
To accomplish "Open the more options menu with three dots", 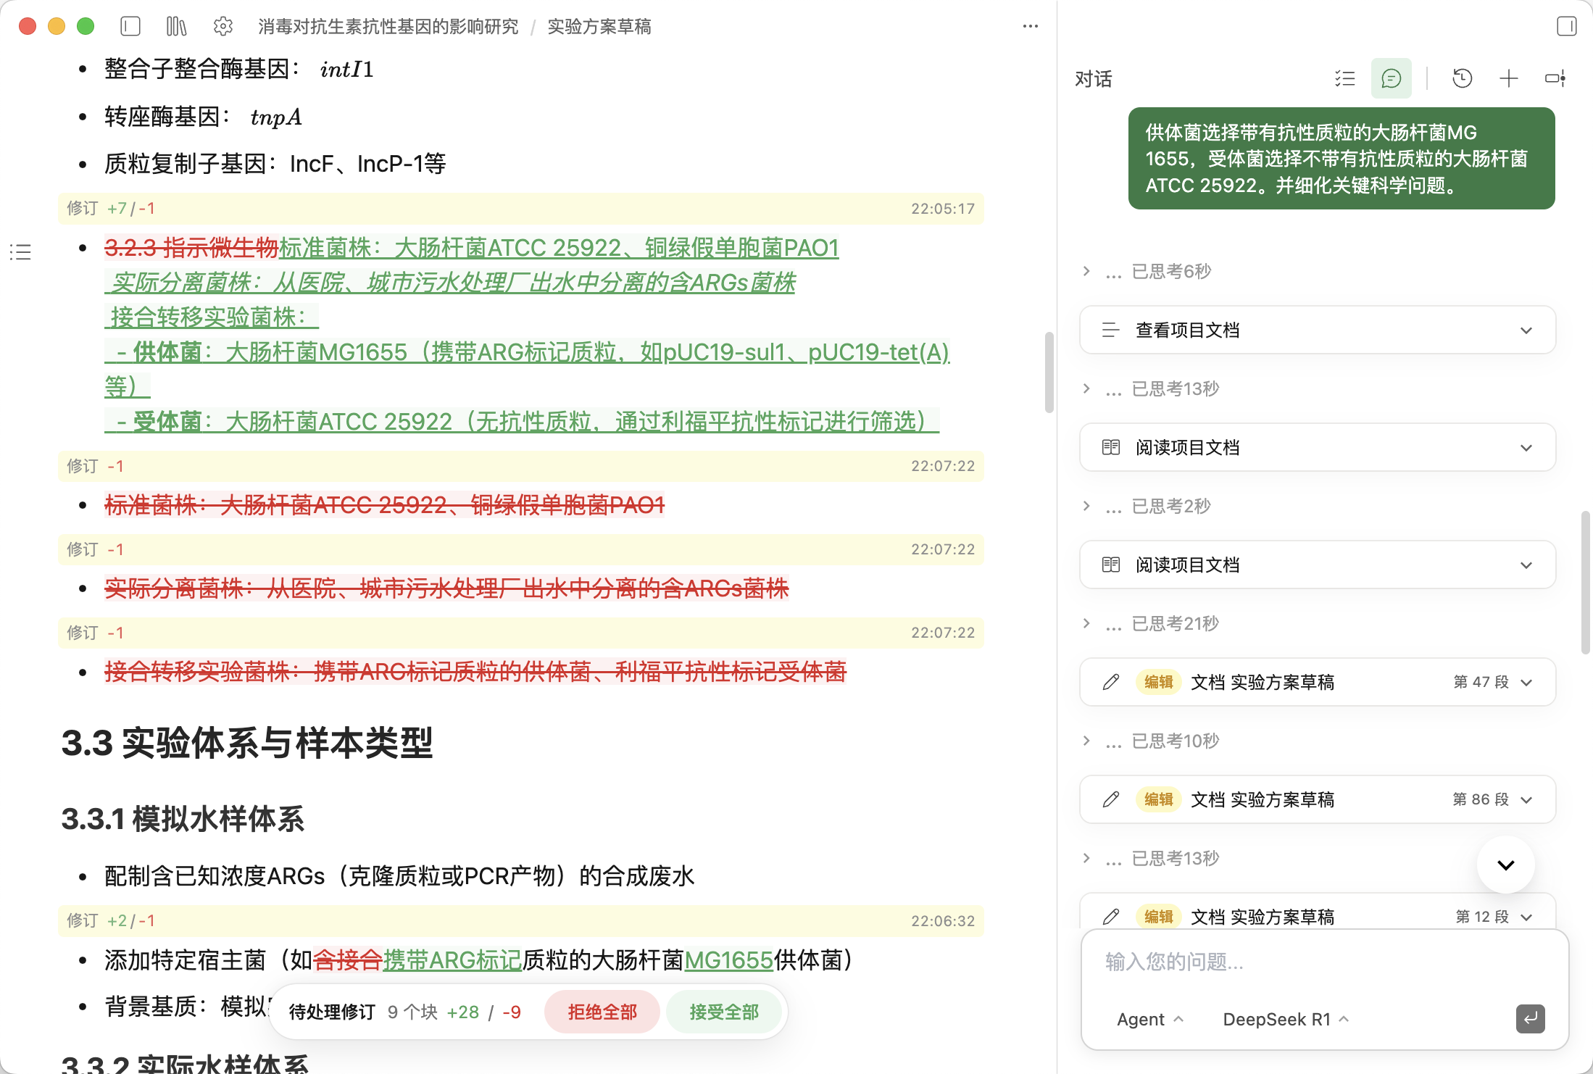I will tap(1030, 26).
